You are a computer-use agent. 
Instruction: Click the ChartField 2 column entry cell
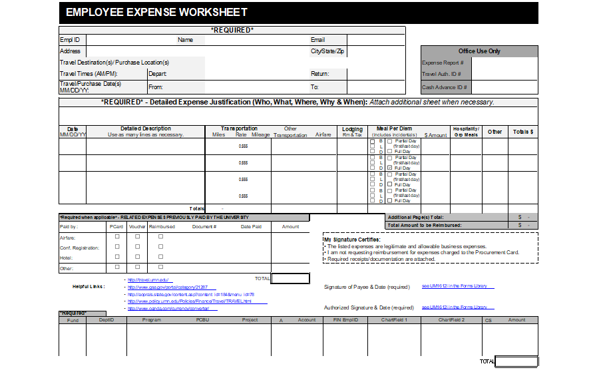[451, 340]
